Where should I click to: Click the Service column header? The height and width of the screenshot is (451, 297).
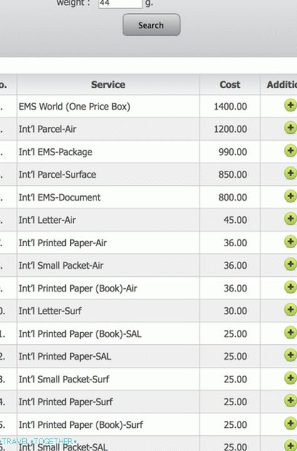click(x=108, y=85)
